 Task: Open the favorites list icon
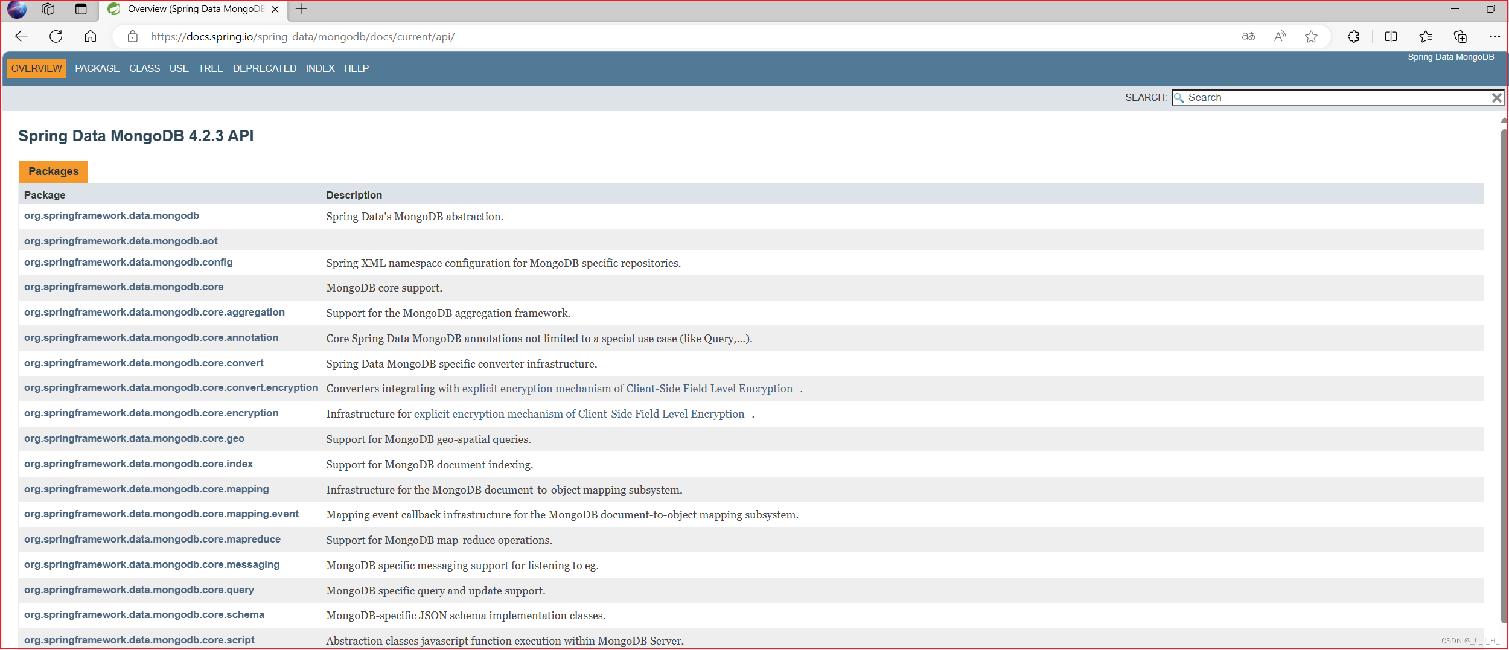[1426, 37]
